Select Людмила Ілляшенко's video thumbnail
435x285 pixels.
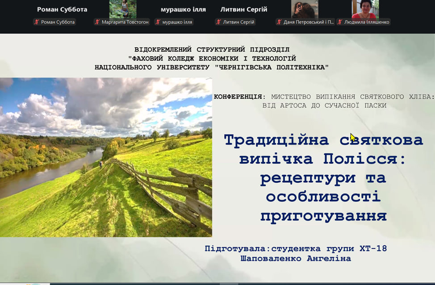coord(365,9)
